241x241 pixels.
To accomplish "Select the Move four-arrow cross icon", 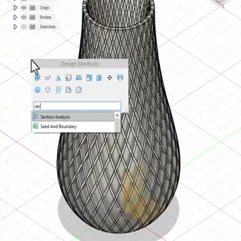I will pyautogui.click(x=110, y=78).
